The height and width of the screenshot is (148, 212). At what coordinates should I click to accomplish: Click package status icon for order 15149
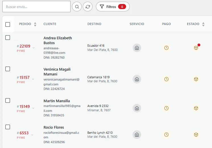pos(196,108)
